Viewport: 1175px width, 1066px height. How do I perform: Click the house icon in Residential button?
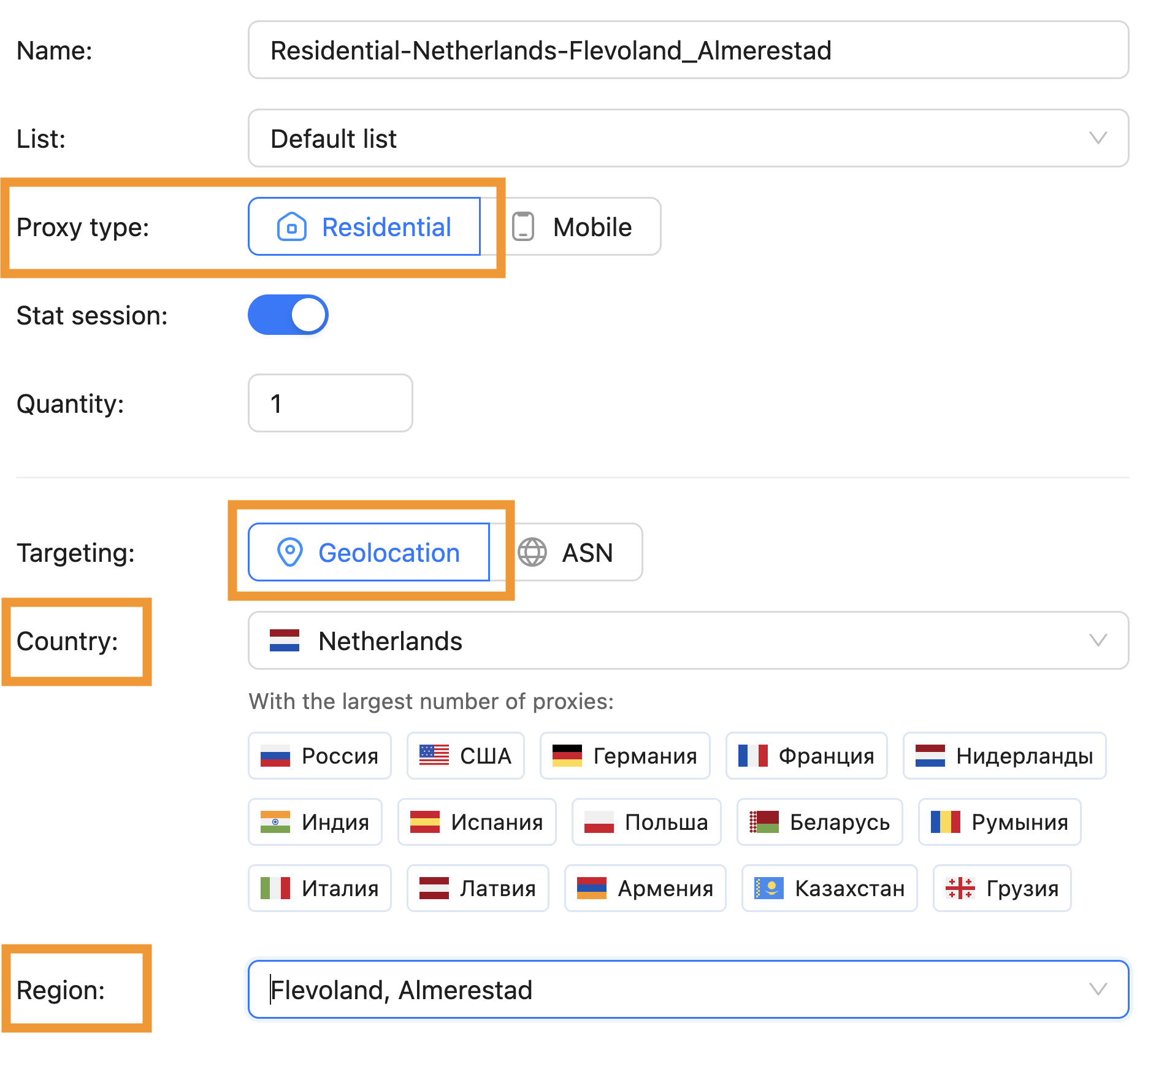pos(291,227)
